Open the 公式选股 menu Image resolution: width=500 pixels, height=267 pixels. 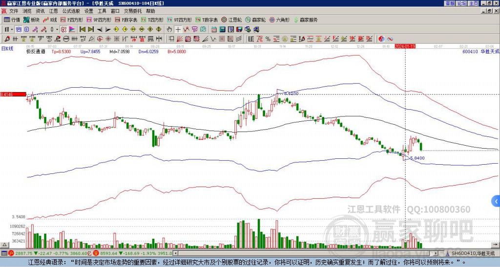click(x=71, y=11)
